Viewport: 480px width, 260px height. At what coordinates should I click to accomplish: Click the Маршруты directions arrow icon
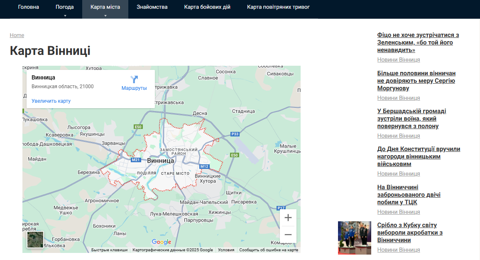[x=134, y=79]
